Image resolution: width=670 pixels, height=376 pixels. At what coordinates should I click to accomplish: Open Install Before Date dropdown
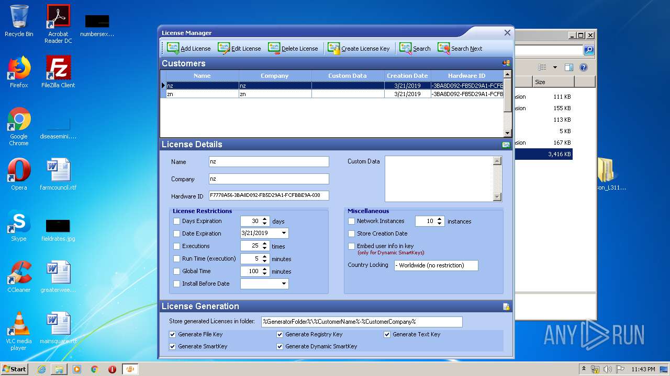click(x=284, y=284)
